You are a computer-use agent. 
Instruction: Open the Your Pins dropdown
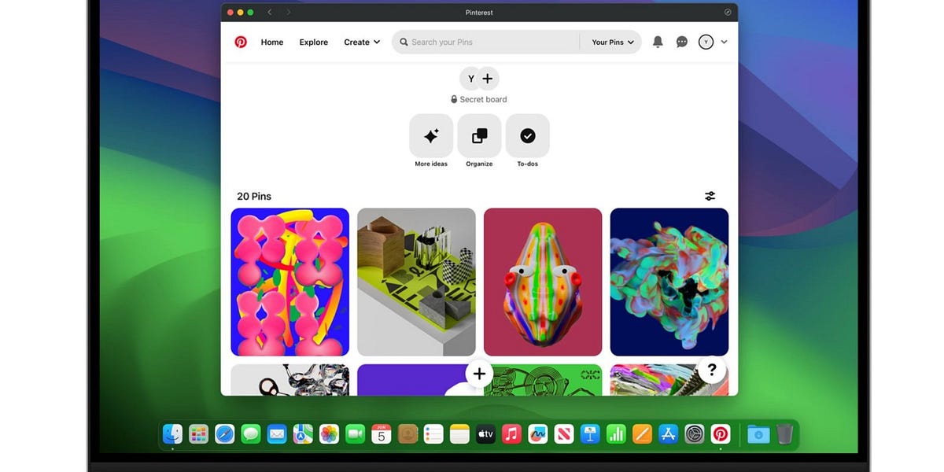pos(611,42)
